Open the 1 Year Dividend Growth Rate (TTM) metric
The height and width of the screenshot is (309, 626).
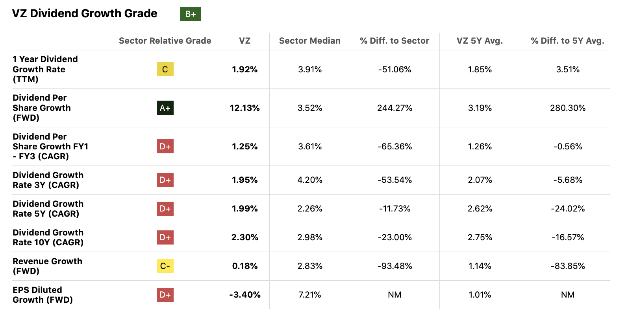[45, 69]
